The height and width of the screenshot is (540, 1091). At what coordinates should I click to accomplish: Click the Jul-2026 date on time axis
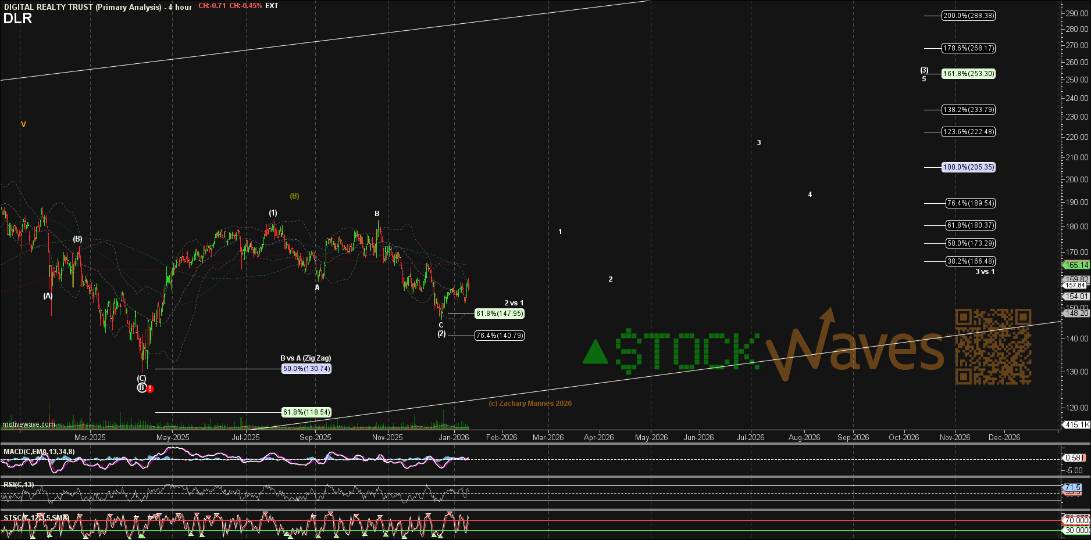click(x=750, y=437)
